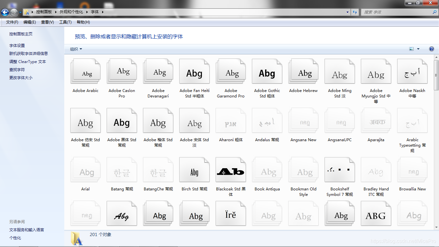Select the Arial font icon
The image size is (439, 247).
85,170
